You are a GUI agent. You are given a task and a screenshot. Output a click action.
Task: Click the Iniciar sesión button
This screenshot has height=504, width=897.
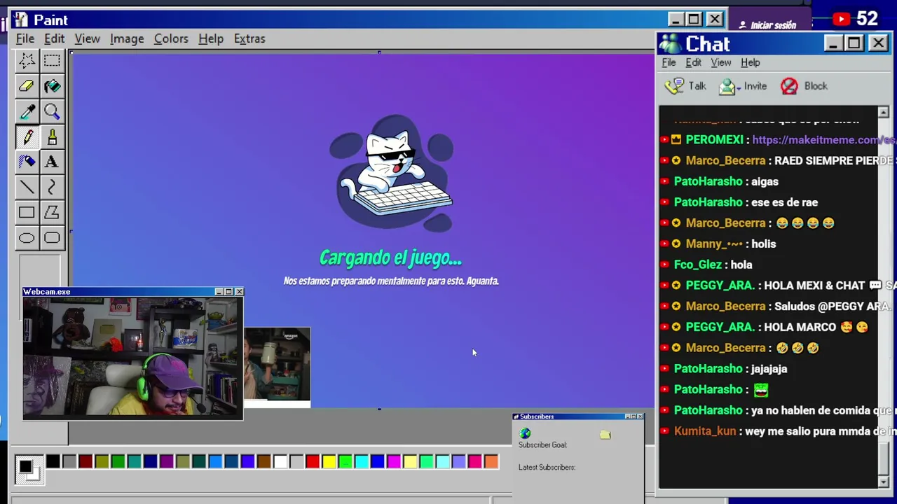(x=768, y=25)
